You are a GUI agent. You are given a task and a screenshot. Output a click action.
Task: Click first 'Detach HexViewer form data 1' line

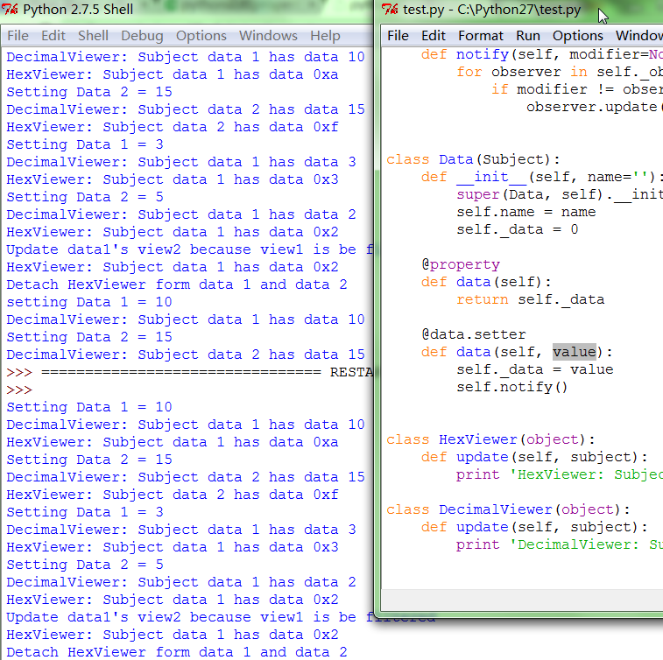tap(177, 284)
